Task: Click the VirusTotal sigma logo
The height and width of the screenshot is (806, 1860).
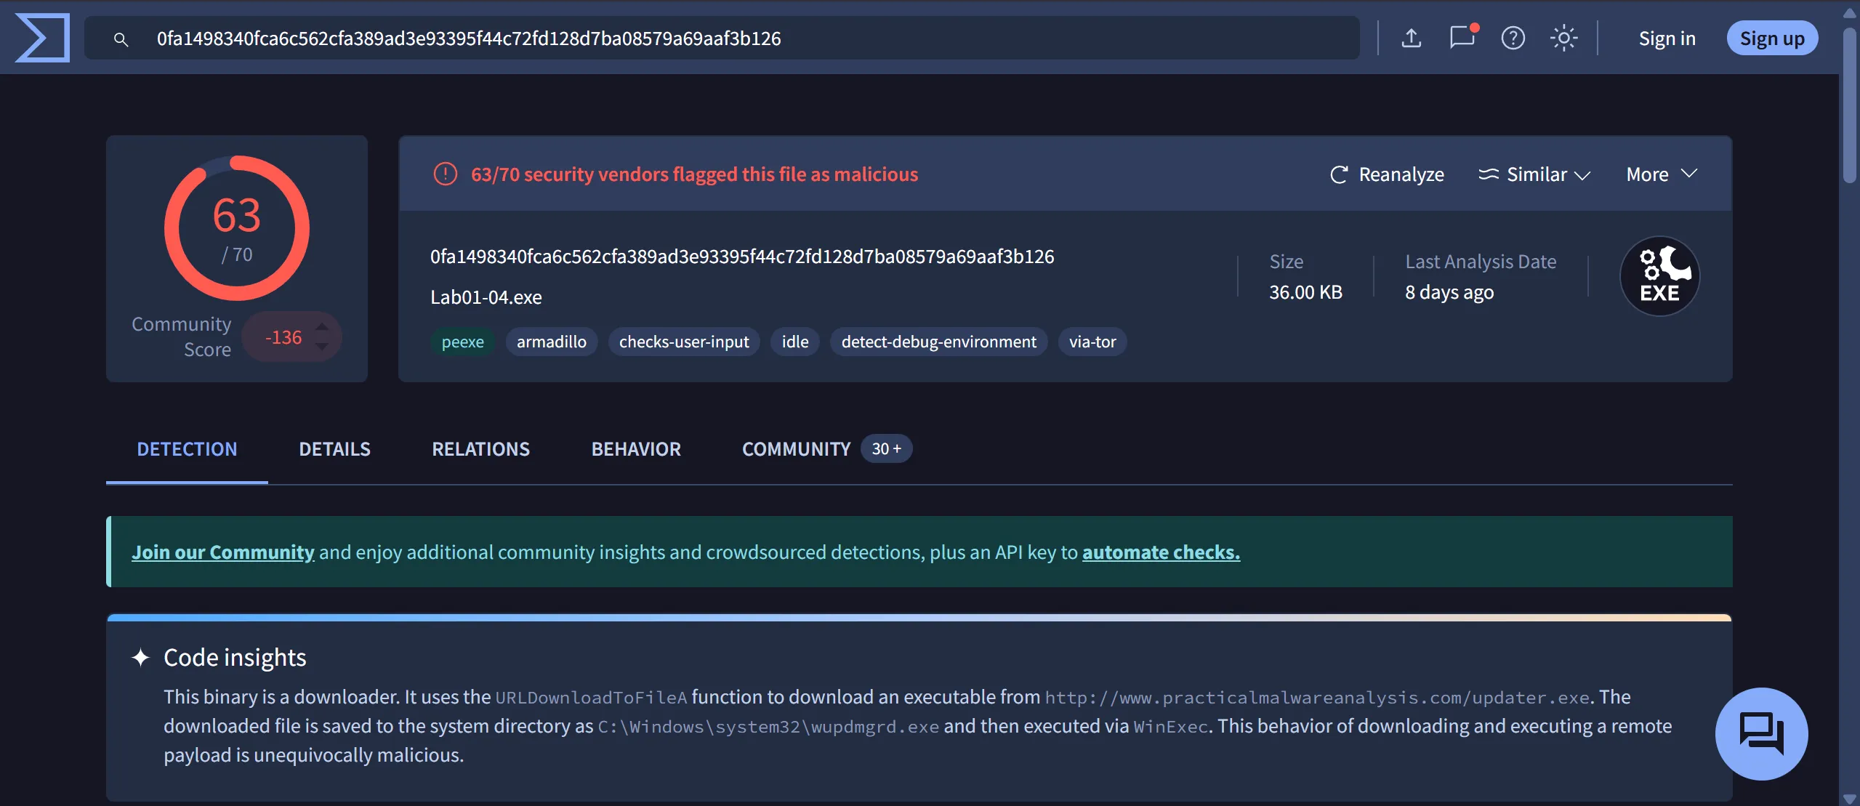Action: [42, 38]
